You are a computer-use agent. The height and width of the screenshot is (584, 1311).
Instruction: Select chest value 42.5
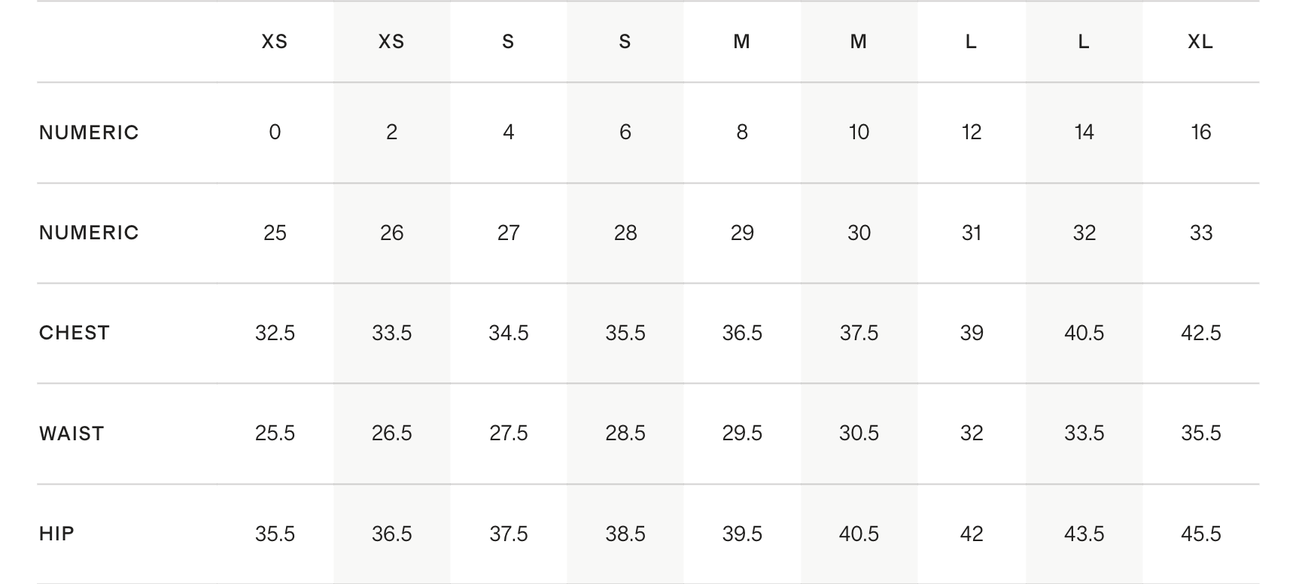tap(1200, 333)
